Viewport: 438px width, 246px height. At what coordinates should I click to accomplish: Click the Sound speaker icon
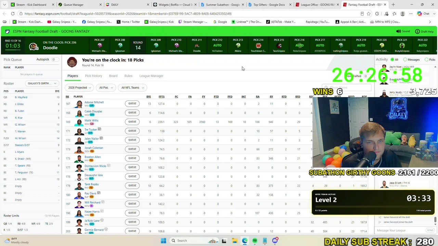(398, 31)
